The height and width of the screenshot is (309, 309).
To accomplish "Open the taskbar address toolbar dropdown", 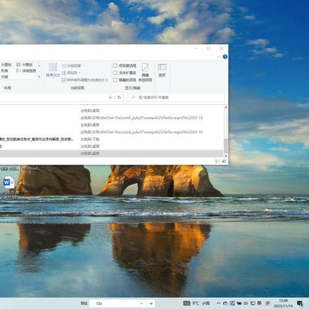I will pos(142,303).
